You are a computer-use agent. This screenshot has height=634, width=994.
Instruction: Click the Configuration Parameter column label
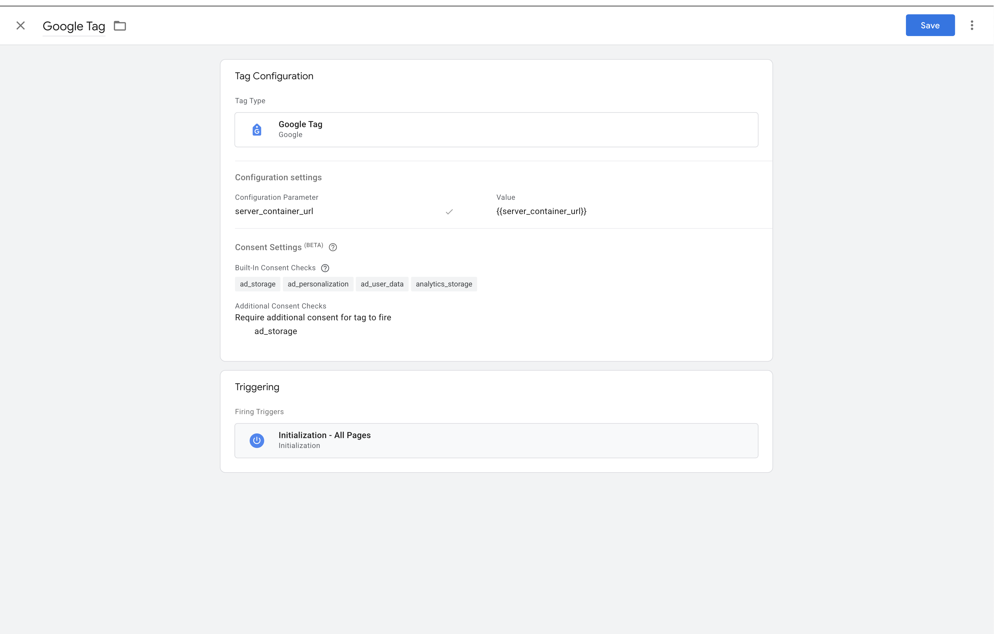click(x=277, y=197)
